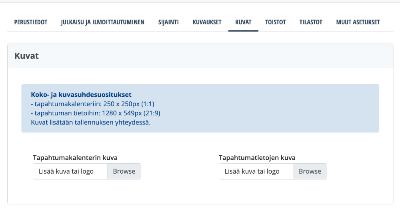Click Browse for Tapahtumakalenterin kuva
The width and height of the screenshot is (400, 212).
coord(124,171)
